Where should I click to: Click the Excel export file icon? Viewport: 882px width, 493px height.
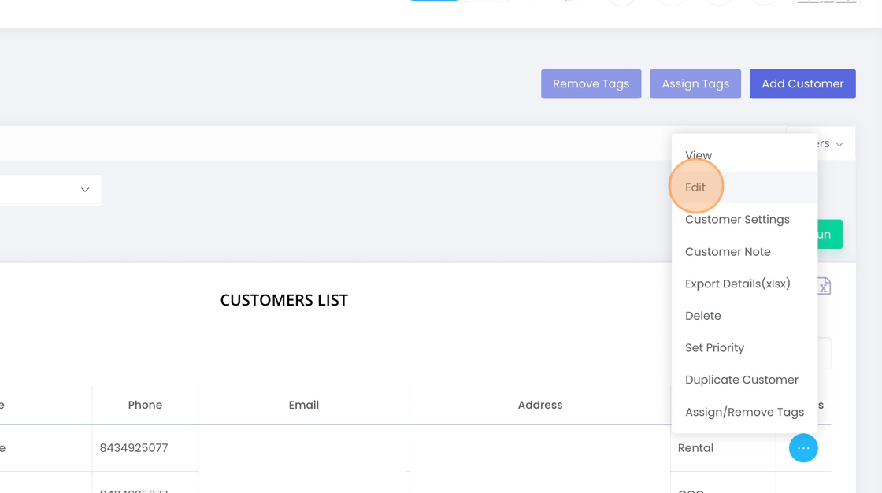tap(824, 286)
